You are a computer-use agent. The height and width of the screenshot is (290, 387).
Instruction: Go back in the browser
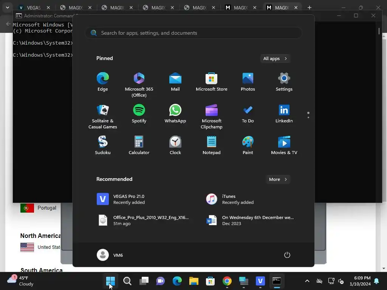point(8,24)
